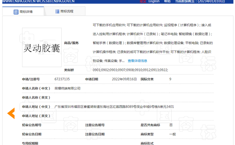Click the 一般 trademark type value
Image resolution: width=235 pixels, height=145 pixels.
173,134
